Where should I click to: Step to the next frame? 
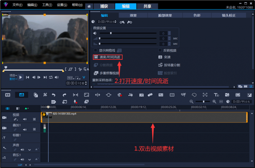point(39,77)
